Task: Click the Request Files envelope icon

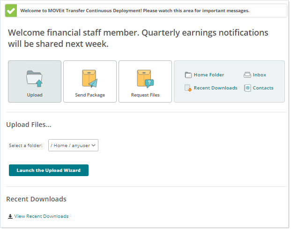Action: 145,78
